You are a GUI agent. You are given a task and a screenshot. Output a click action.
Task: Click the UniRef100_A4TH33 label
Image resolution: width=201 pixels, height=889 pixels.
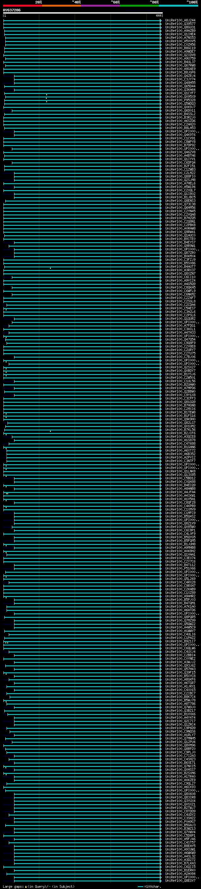point(180,332)
